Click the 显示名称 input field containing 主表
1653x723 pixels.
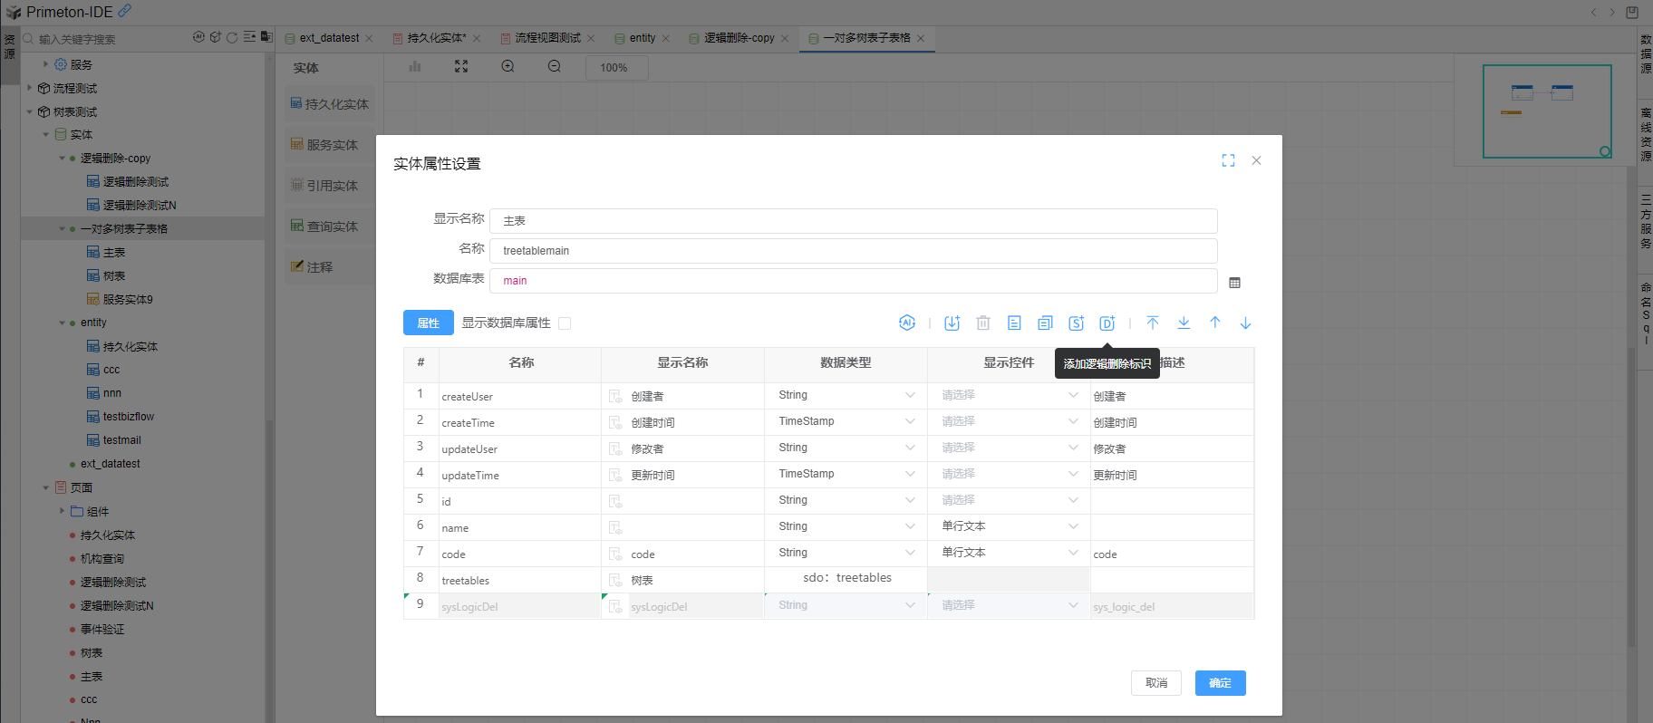pos(852,221)
